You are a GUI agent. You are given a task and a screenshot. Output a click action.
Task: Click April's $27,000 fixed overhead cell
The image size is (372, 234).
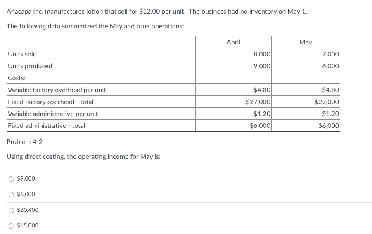coord(258,102)
